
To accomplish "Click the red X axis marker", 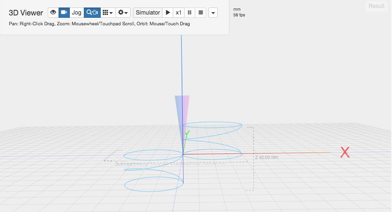I will pyautogui.click(x=345, y=152).
